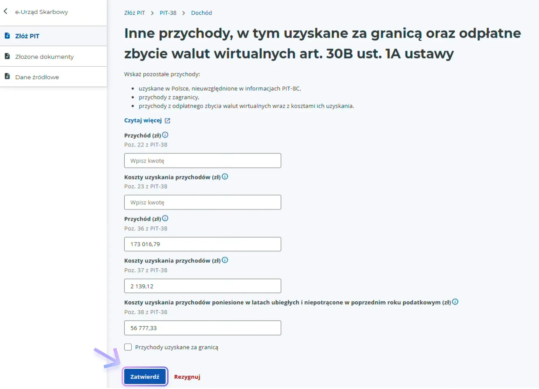Focus the Poz. 22 Przychód amount field
Screen dimensions: 539x389
(x=202, y=161)
